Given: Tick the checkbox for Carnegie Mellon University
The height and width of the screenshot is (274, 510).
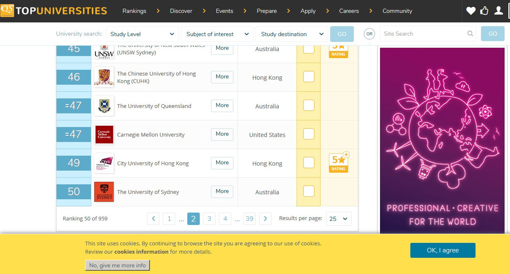Looking at the screenshot, I should coord(309,134).
